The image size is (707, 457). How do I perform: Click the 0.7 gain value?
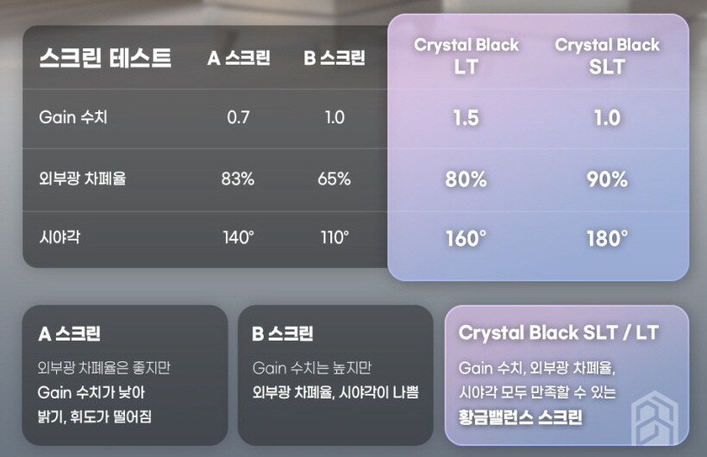238,118
